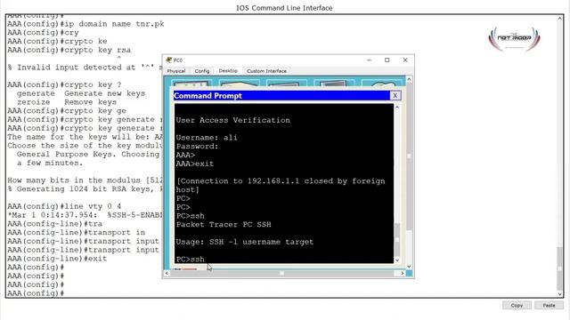Click the IOS CLI scrollbar up arrow
Image resolution: width=570 pixels, height=320 pixels.
(x=560, y=18)
